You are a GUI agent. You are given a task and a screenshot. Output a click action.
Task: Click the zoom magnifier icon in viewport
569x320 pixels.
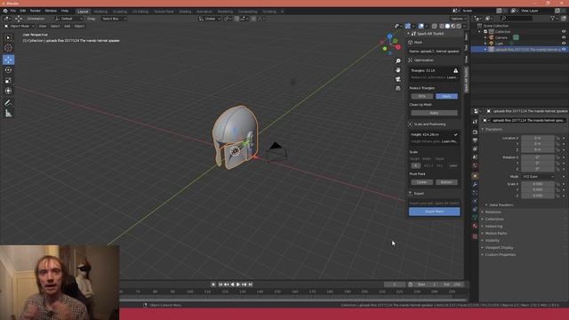(398, 60)
